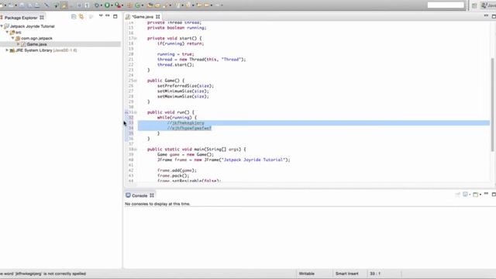
Task: Select com.ogn.jetpack package in tree
Action: (x=36, y=38)
